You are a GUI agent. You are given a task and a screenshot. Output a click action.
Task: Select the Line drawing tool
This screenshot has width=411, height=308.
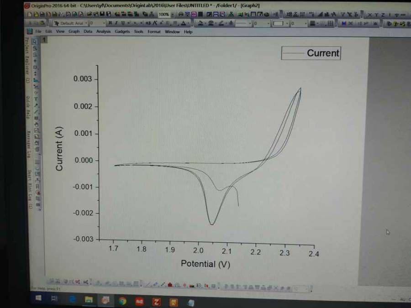(36, 112)
